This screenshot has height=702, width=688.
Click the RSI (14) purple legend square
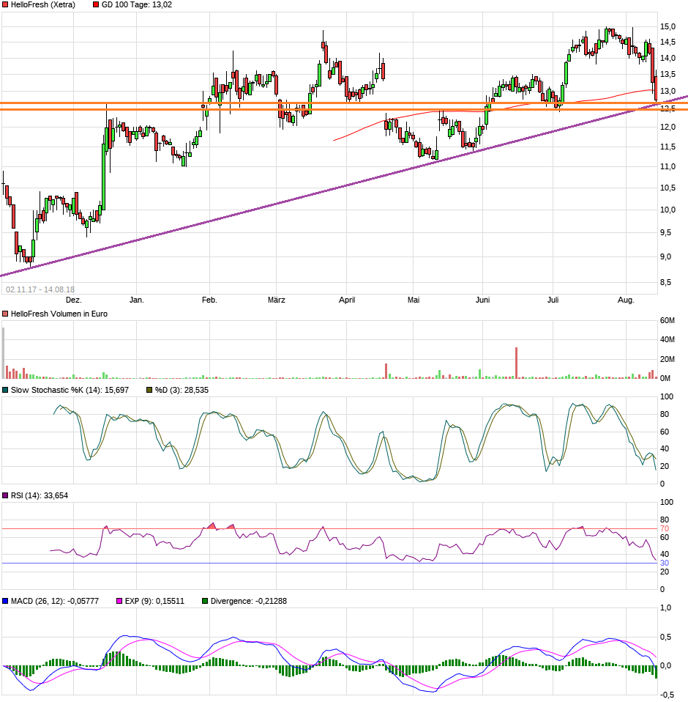click(x=5, y=496)
